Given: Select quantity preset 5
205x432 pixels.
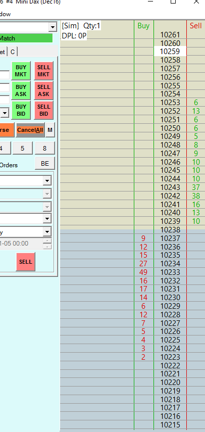Looking at the screenshot, I should click(x=23, y=148).
